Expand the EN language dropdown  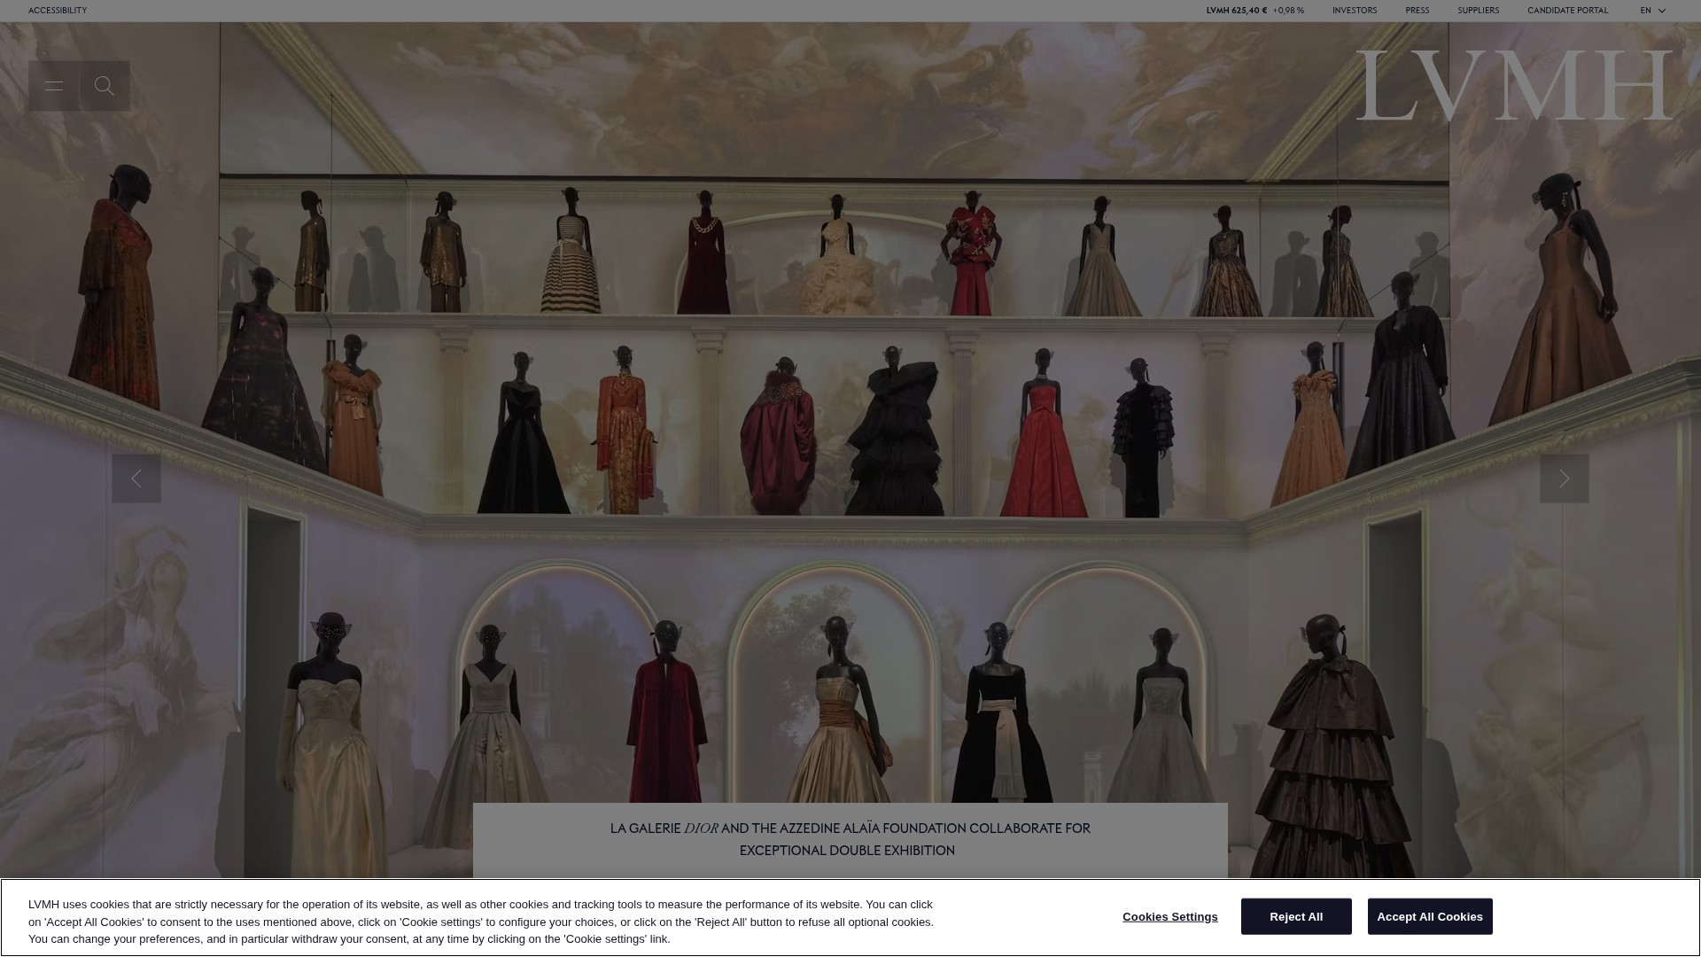pyautogui.click(x=1653, y=11)
